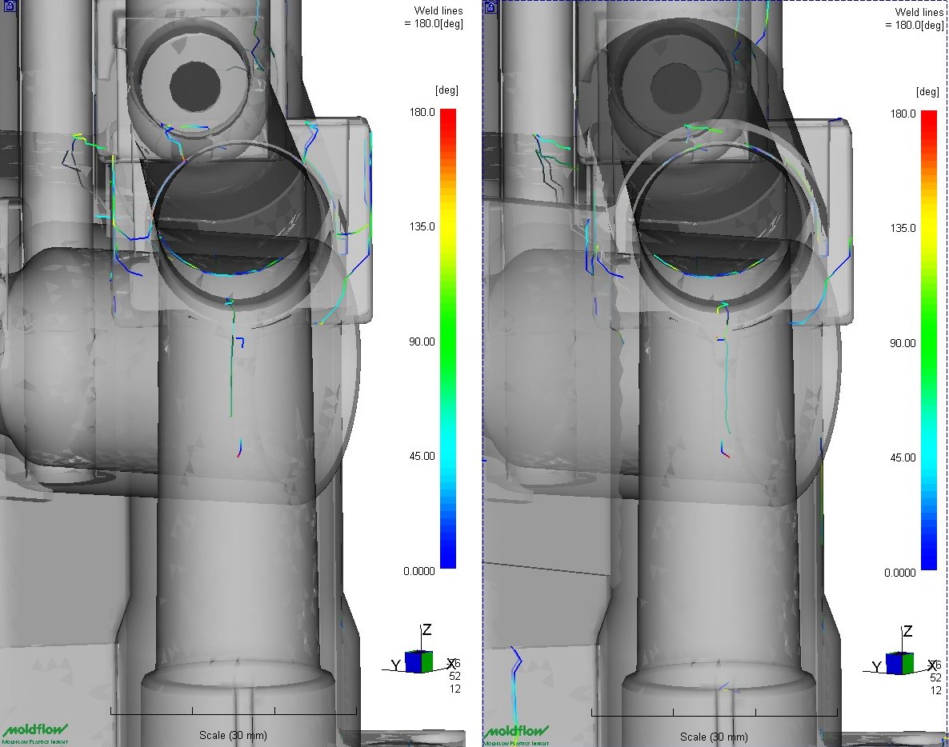Click the 90.00 legend value in right viewport
The height and width of the screenshot is (747, 949).
pyautogui.click(x=903, y=343)
